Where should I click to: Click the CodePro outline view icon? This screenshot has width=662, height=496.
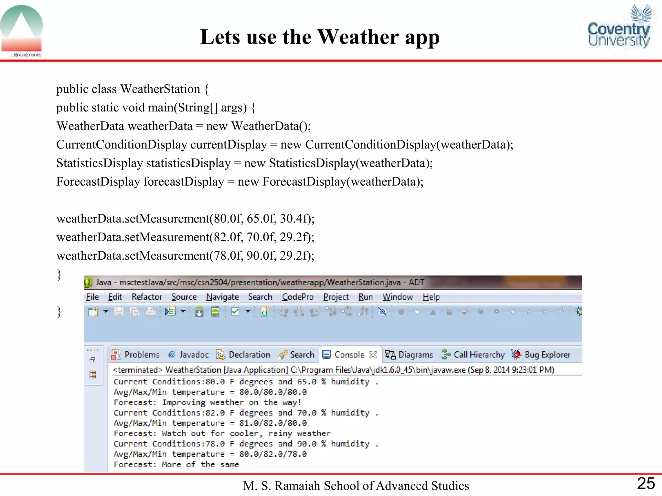[x=170, y=312]
